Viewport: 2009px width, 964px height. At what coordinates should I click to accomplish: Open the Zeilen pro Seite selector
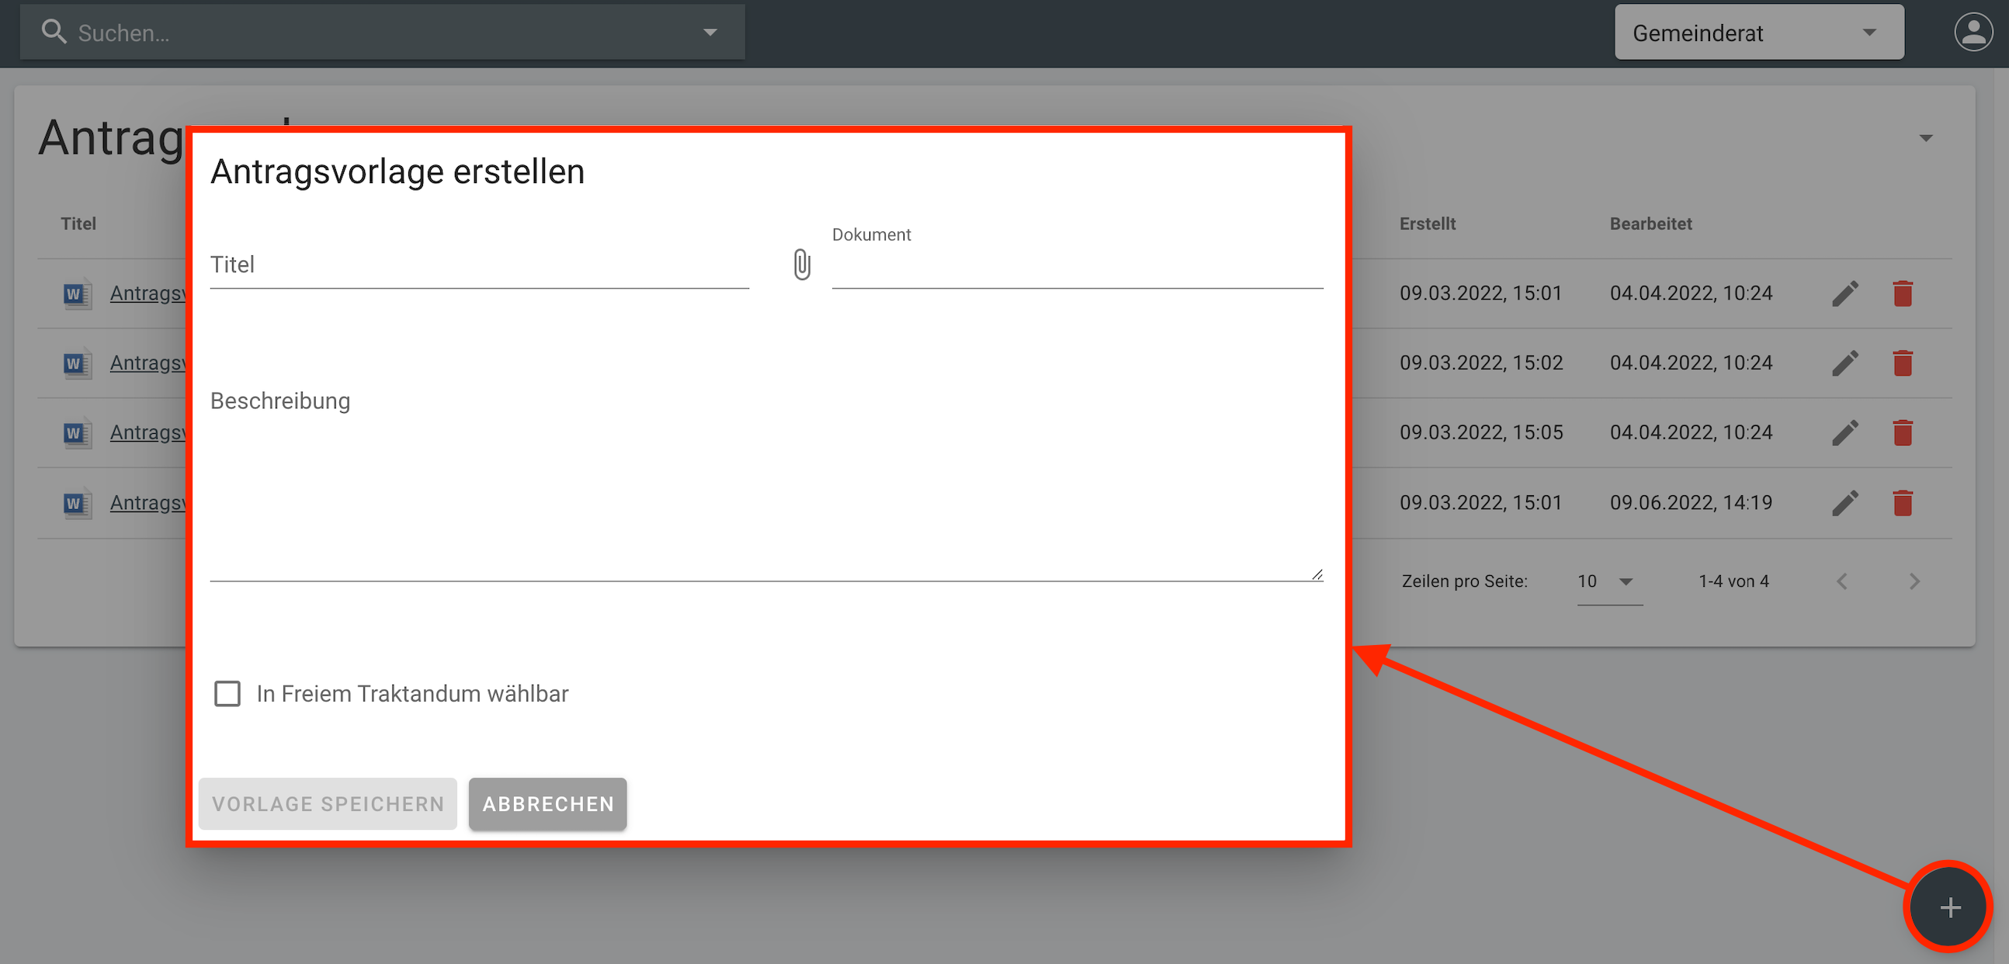click(1609, 582)
